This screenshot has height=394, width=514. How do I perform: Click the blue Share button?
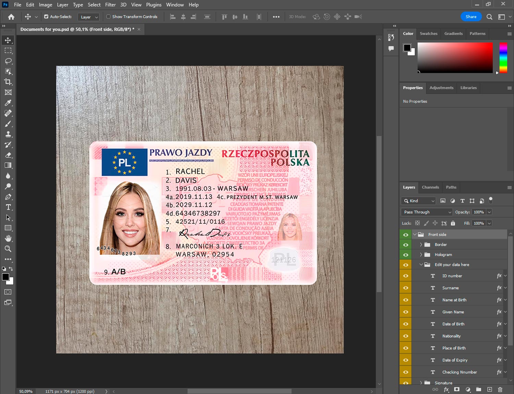[x=471, y=17]
